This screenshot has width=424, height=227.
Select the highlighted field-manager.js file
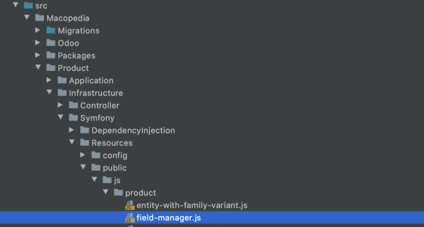[x=168, y=218]
